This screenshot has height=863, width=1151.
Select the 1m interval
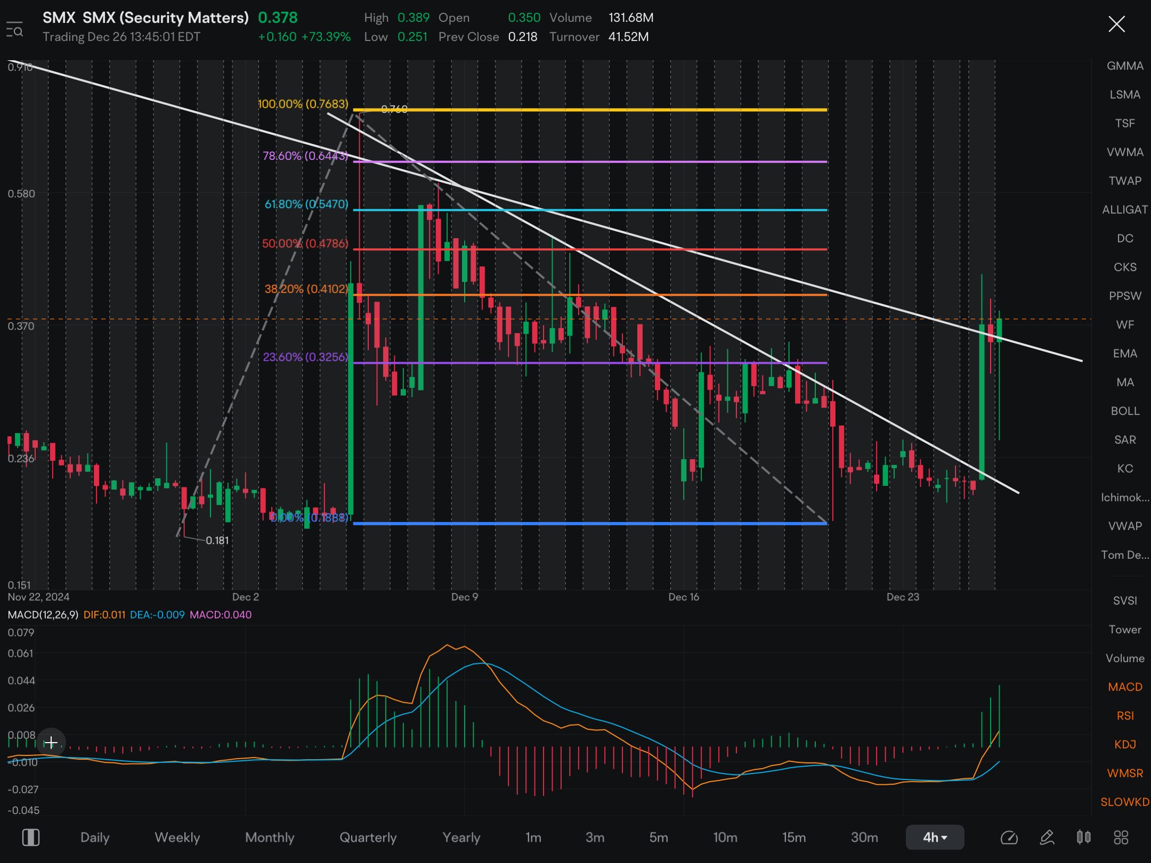[533, 837]
